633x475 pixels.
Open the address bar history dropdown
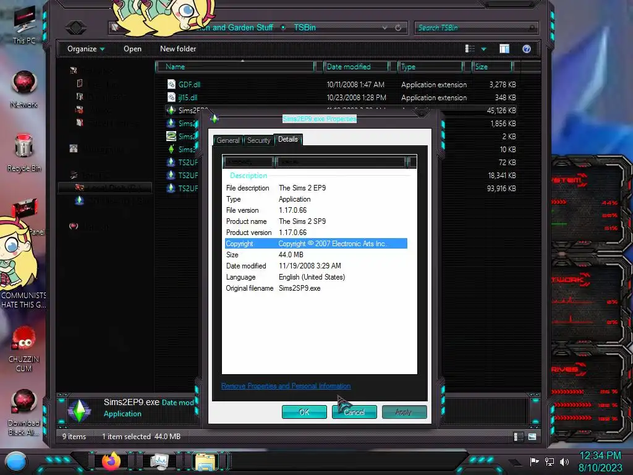[x=384, y=27]
